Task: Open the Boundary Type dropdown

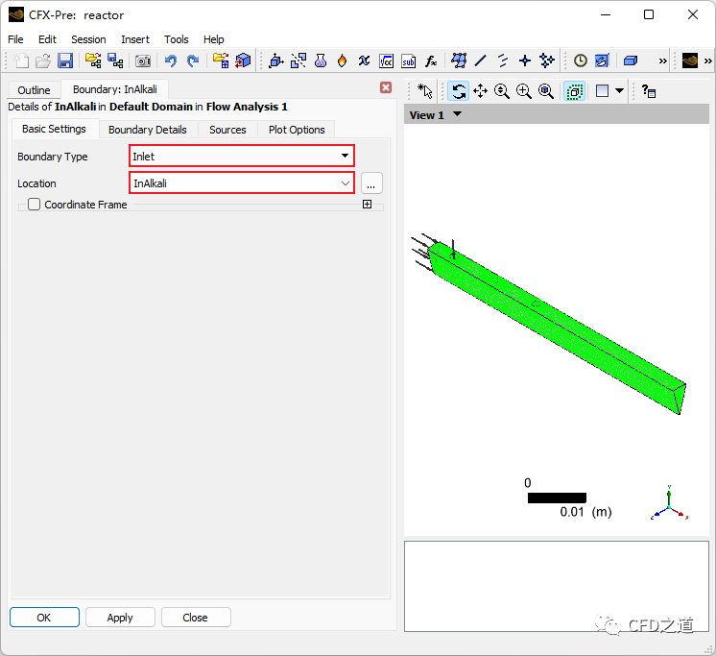Action: click(242, 156)
